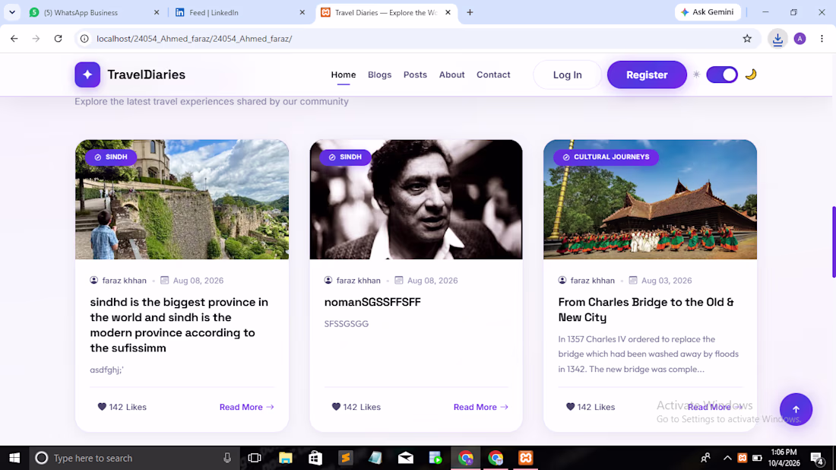Click Ask Gemini button
The width and height of the screenshot is (836, 470).
coord(708,12)
